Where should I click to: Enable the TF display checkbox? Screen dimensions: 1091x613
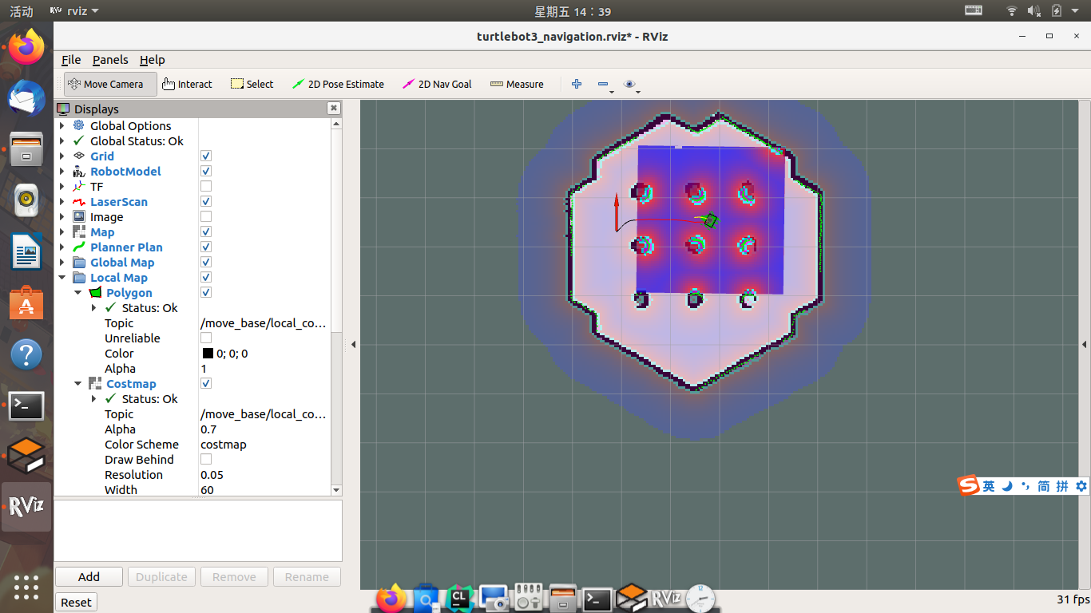coord(205,186)
